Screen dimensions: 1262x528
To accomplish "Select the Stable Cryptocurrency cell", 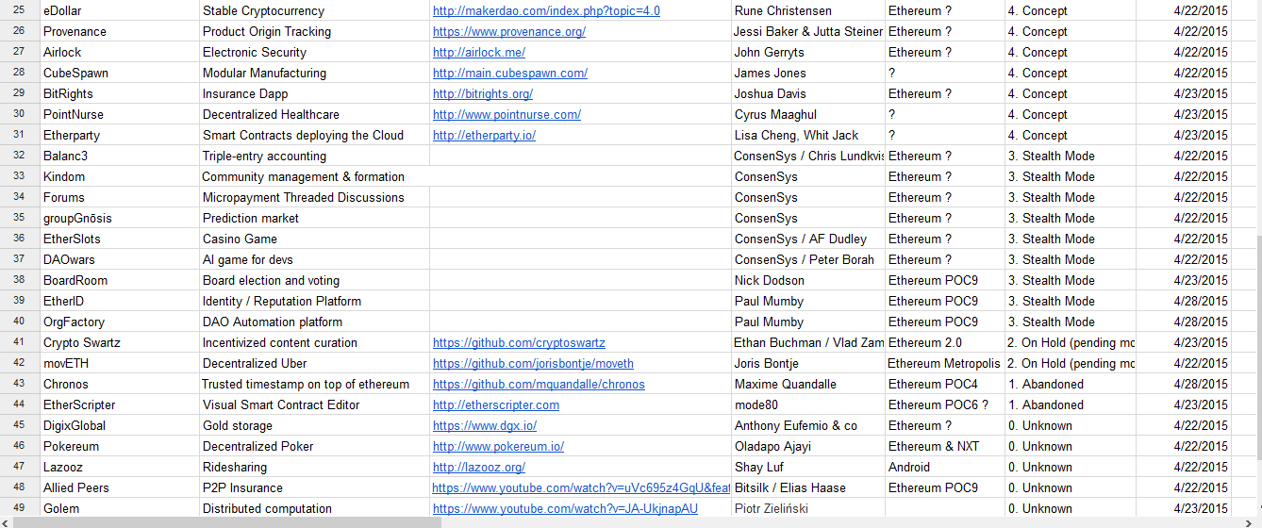I will click(x=314, y=11).
